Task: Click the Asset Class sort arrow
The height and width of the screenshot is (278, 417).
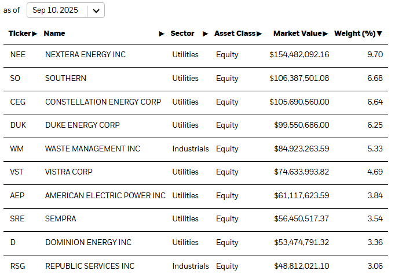Action: click(259, 34)
